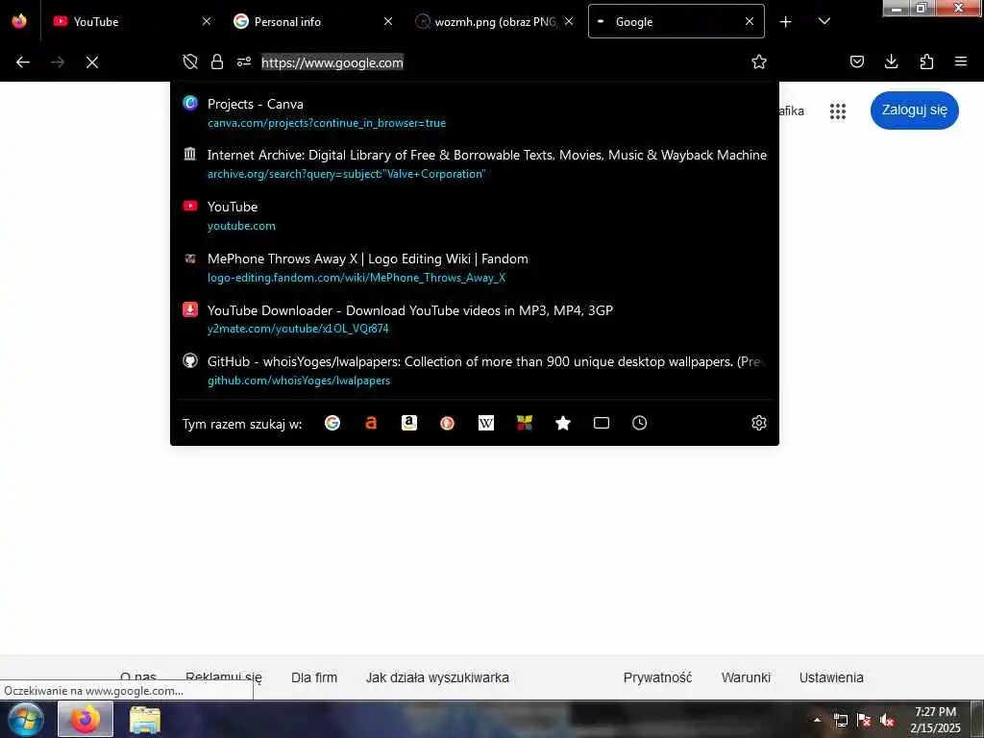Image resolution: width=984 pixels, height=738 pixels.
Task: Click the muted volume tray icon
Action: (x=887, y=720)
